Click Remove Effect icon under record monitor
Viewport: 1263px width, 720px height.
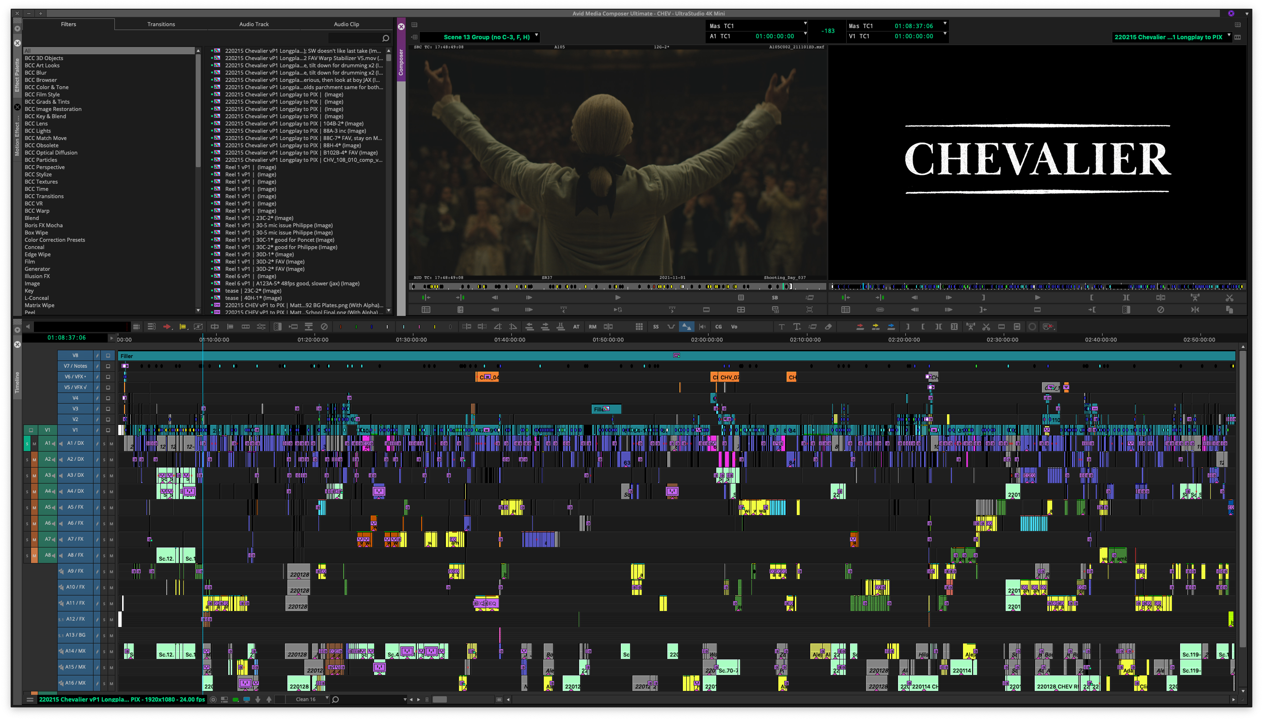pos(1161,310)
